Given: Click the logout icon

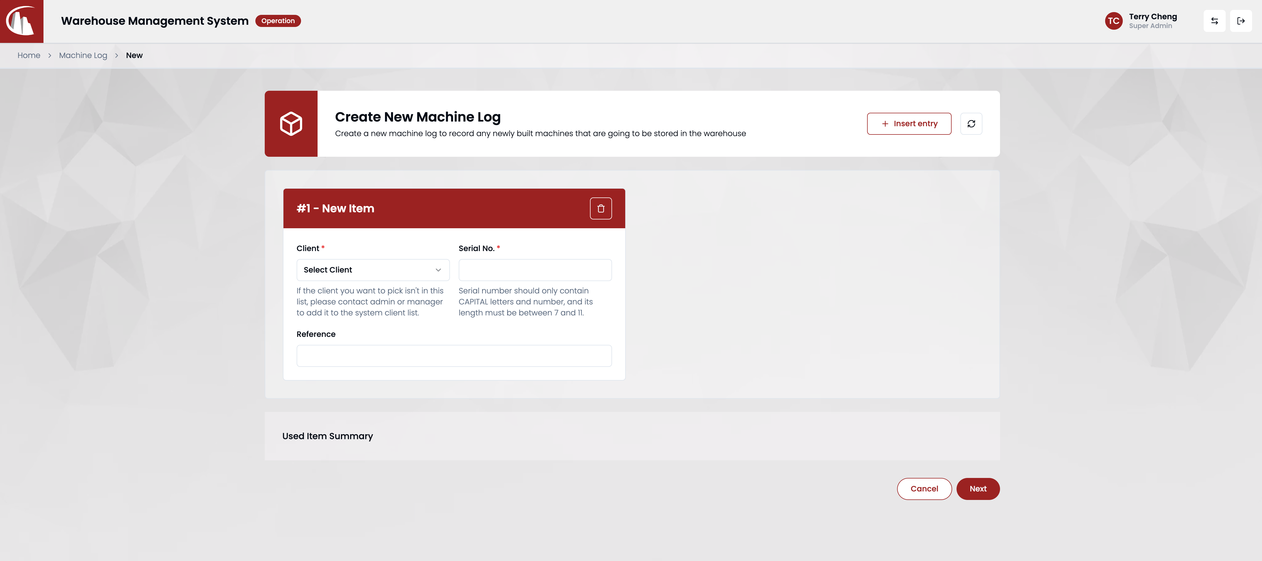Looking at the screenshot, I should tap(1241, 21).
